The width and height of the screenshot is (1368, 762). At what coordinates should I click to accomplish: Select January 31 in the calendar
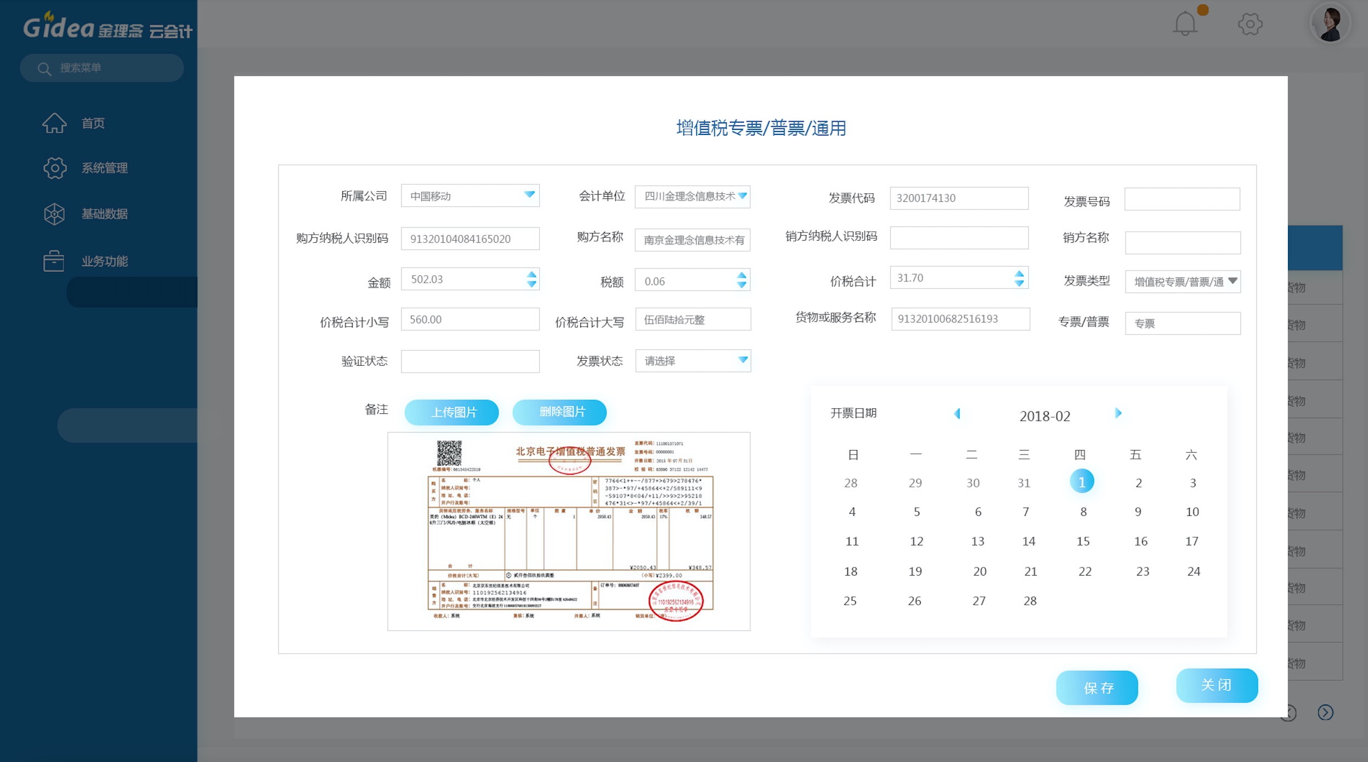click(1024, 483)
